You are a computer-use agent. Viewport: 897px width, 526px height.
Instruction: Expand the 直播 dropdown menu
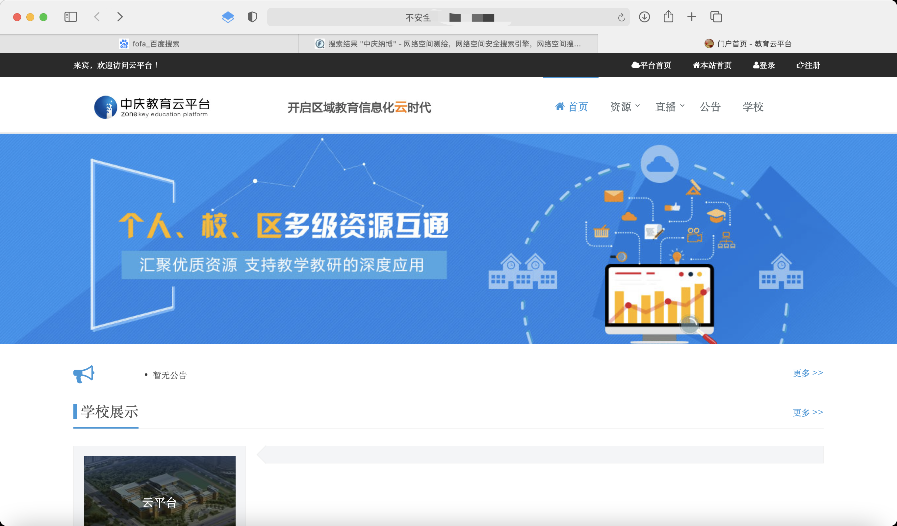click(670, 106)
